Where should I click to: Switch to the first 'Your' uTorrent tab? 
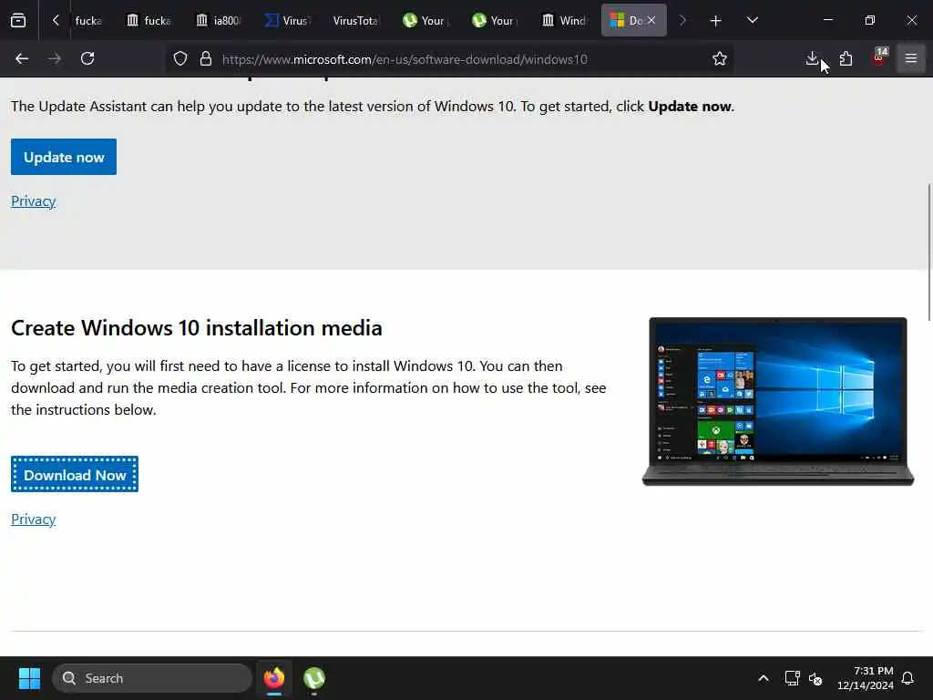pos(426,21)
